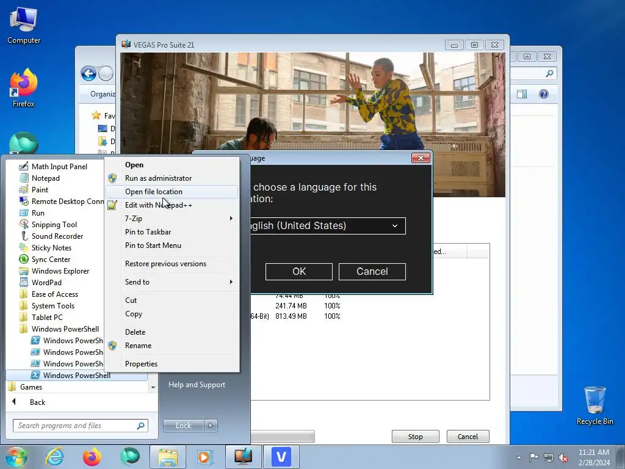Choose Edit with Notepad++

pyautogui.click(x=173, y=205)
